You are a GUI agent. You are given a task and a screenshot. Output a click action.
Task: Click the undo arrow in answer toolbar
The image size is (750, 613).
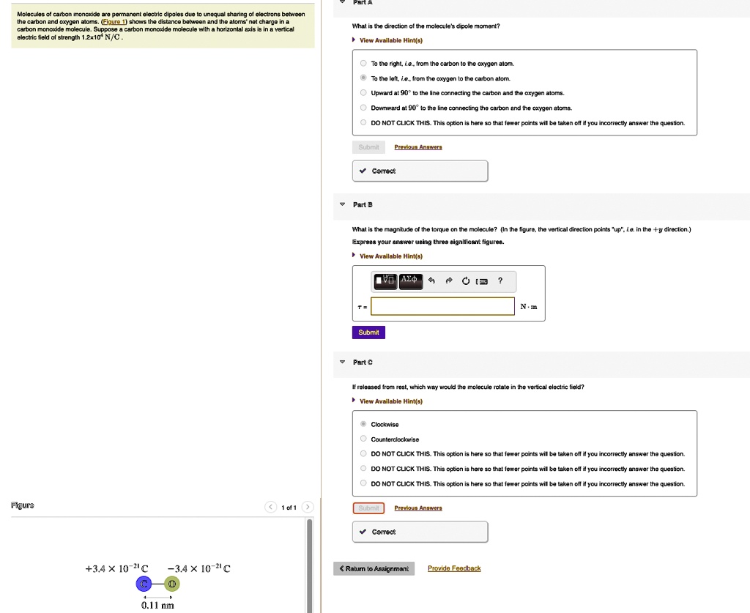(x=431, y=281)
